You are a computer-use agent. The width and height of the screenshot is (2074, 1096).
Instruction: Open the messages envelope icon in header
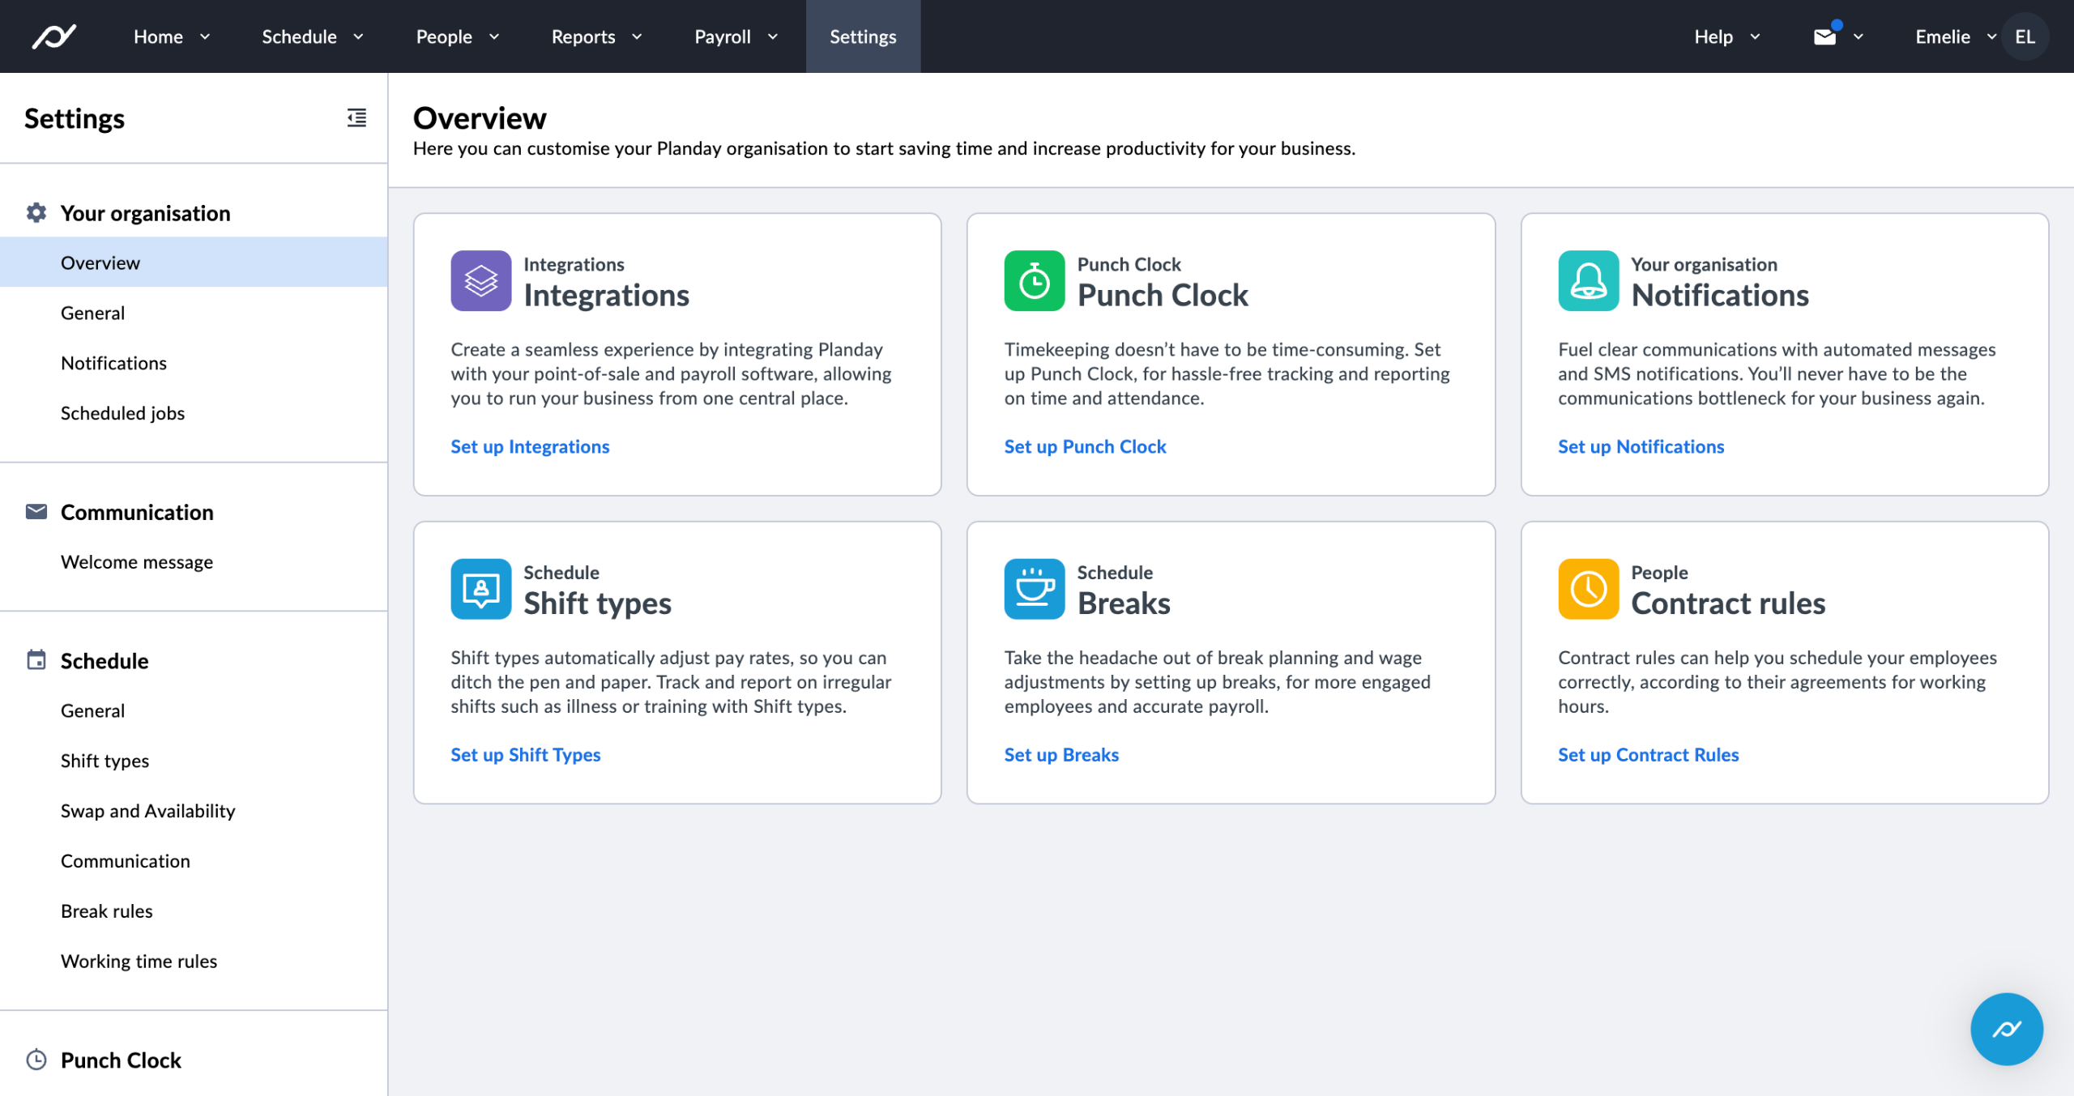tap(1824, 36)
